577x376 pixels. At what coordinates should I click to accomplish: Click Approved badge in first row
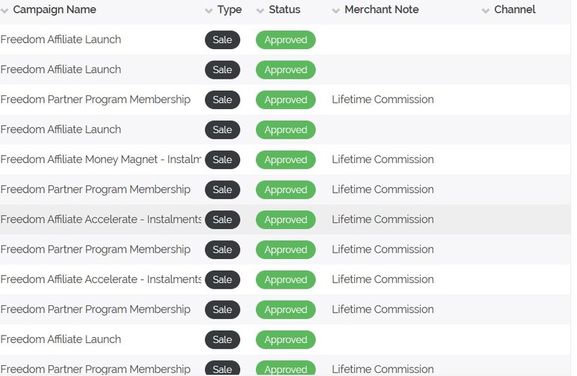pos(286,40)
